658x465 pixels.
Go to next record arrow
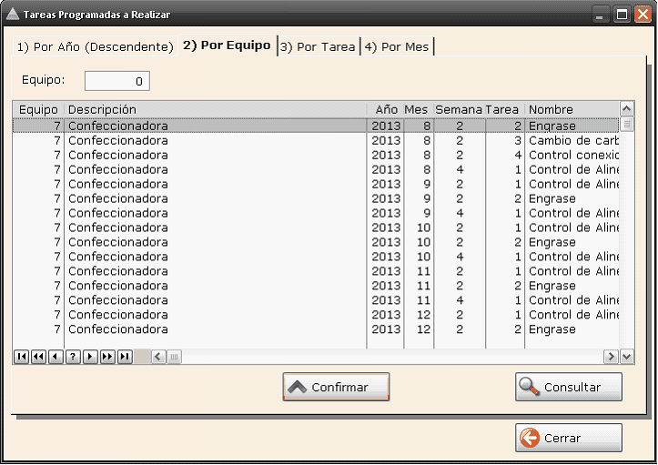point(90,357)
